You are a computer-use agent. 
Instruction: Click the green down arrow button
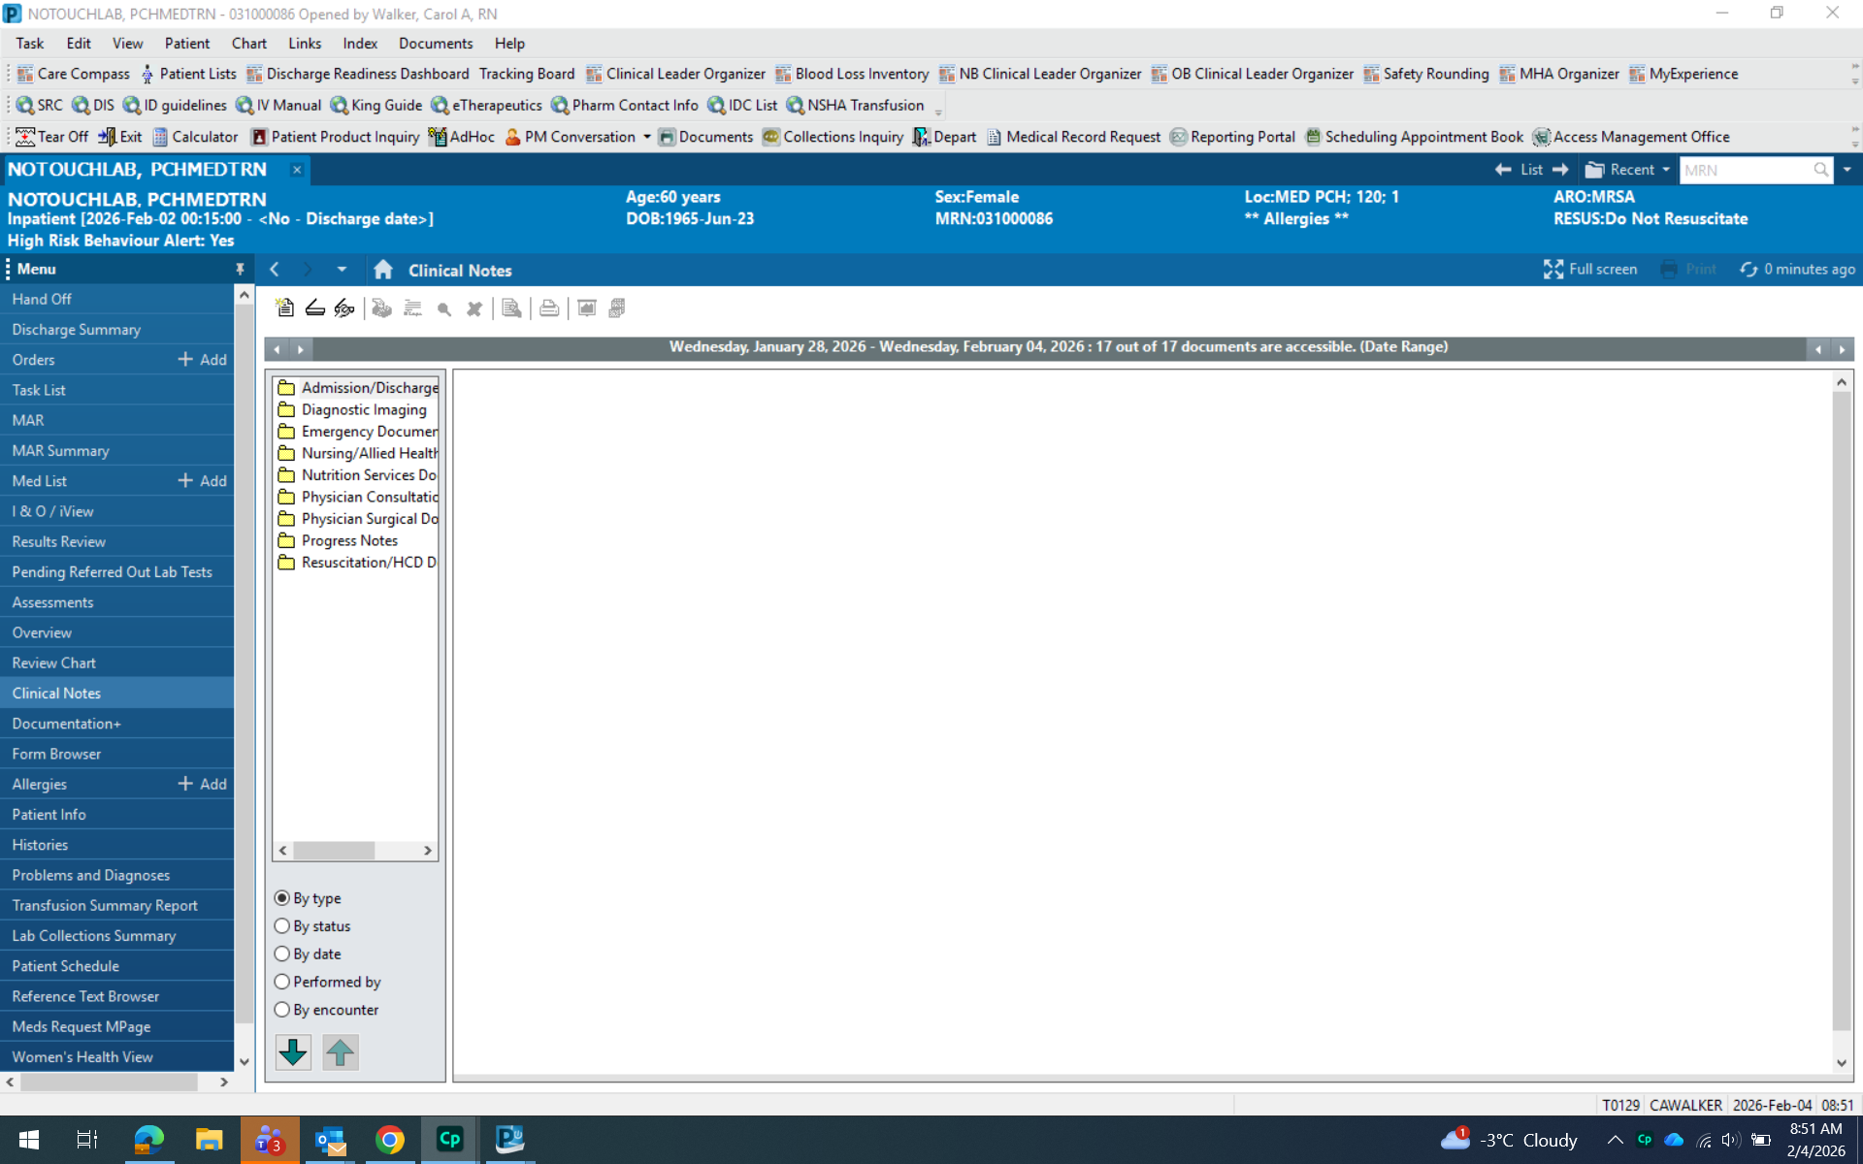pyautogui.click(x=293, y=1052)
